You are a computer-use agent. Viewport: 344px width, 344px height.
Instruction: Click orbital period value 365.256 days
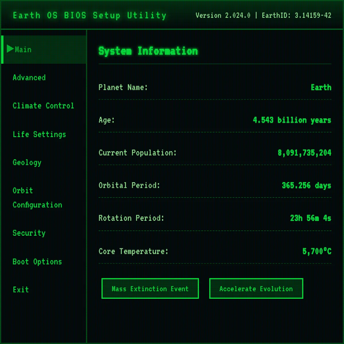coord(306,185)
